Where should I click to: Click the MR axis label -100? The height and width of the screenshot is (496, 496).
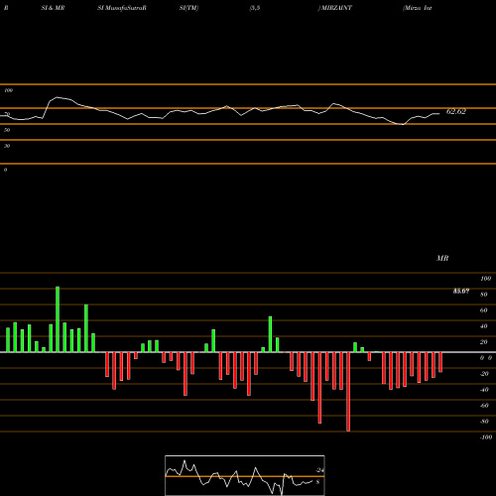pos(486,437)
